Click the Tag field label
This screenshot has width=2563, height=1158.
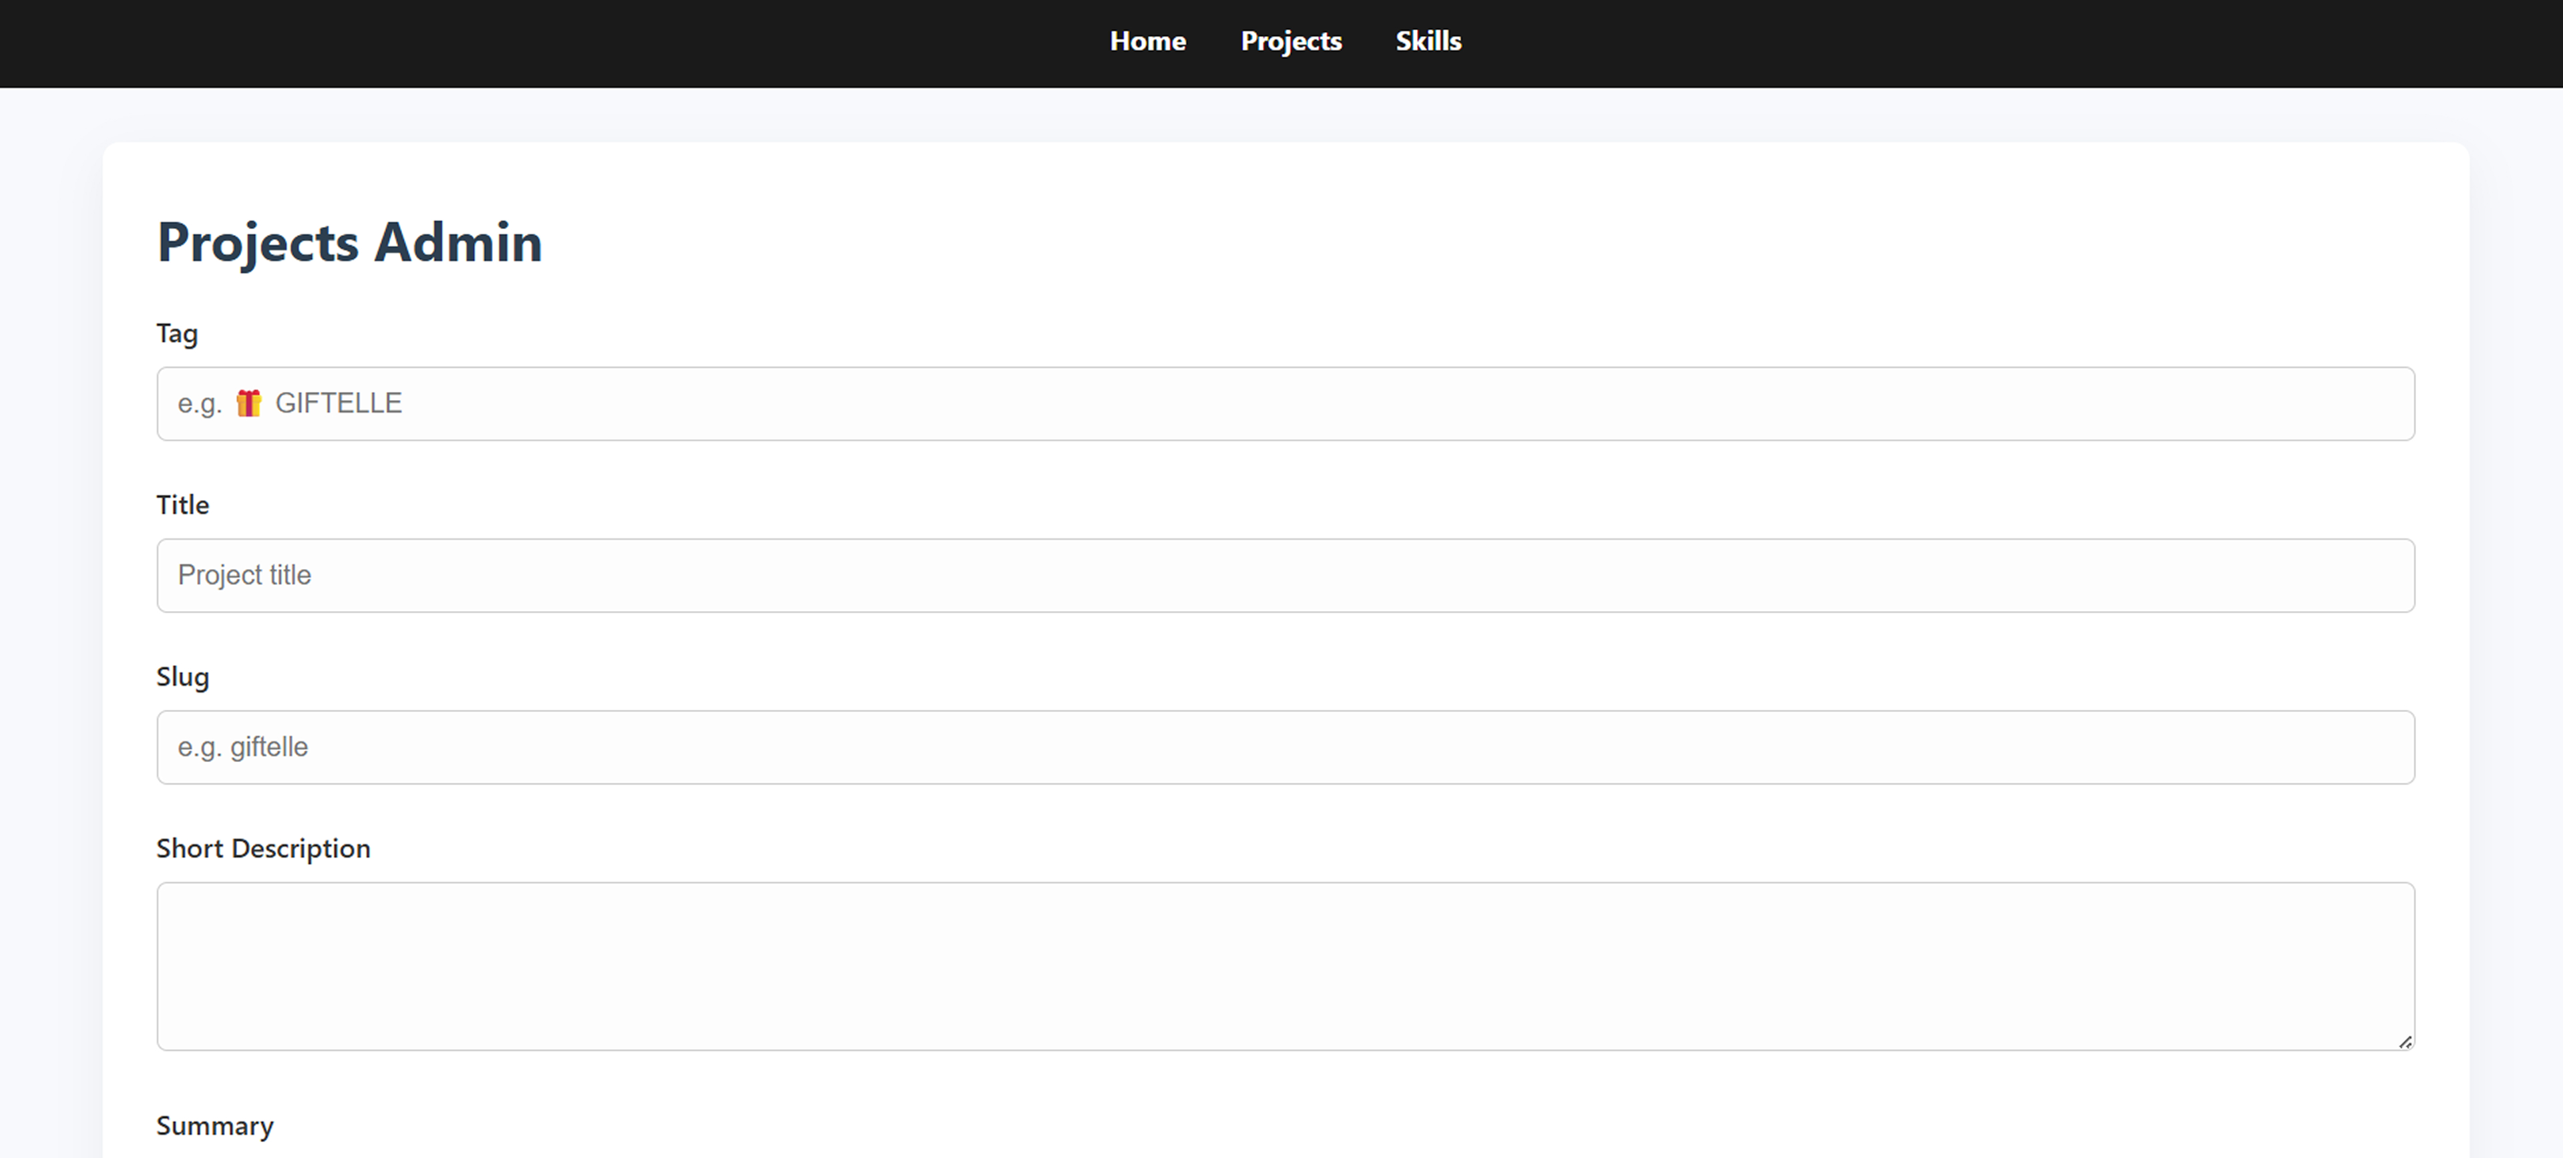click(x=177, y=333)
